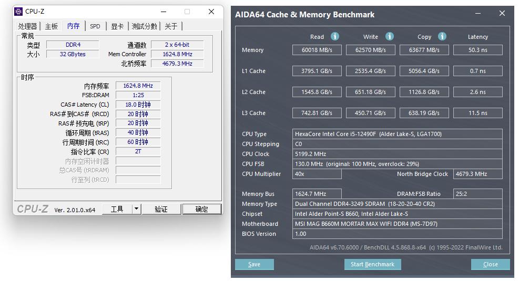Click the DRAM:FSB Ratio value 25:2
The height and width of the screenshot is (281, 519).
pos(478,194)
